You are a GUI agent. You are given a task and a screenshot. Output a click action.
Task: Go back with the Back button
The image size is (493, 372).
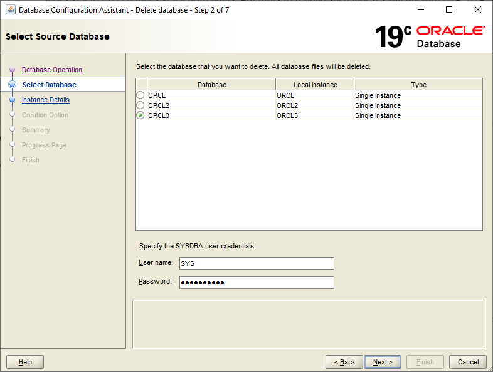click(x=344, y=362)
